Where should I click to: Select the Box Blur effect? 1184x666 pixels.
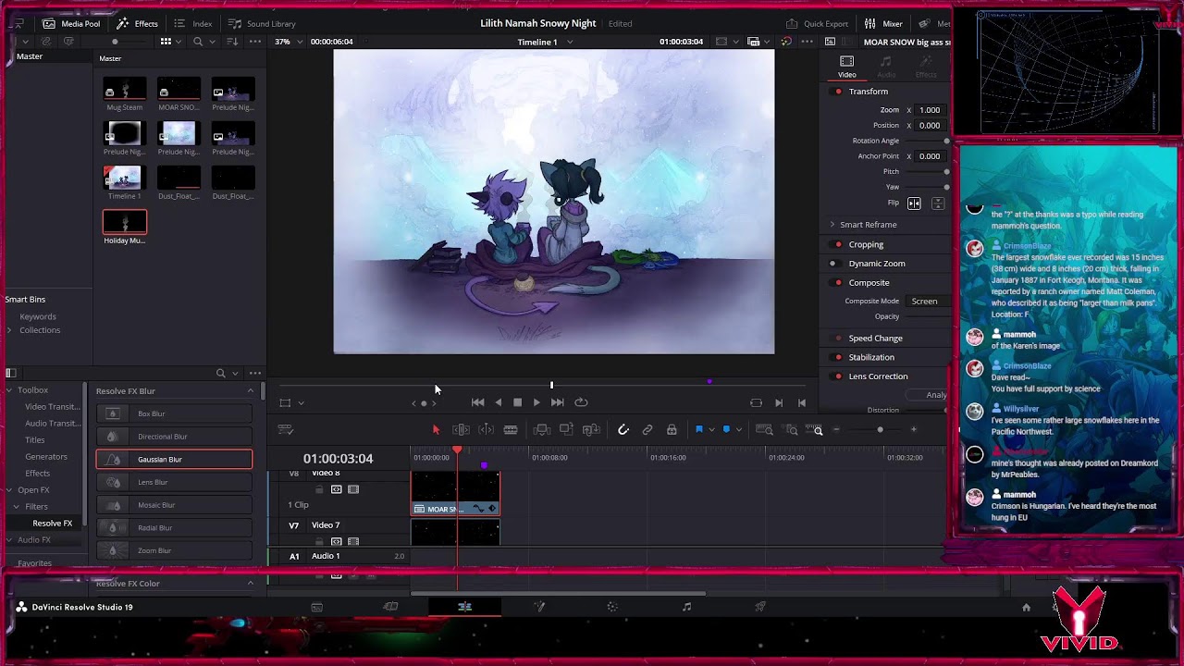point(174,413)
